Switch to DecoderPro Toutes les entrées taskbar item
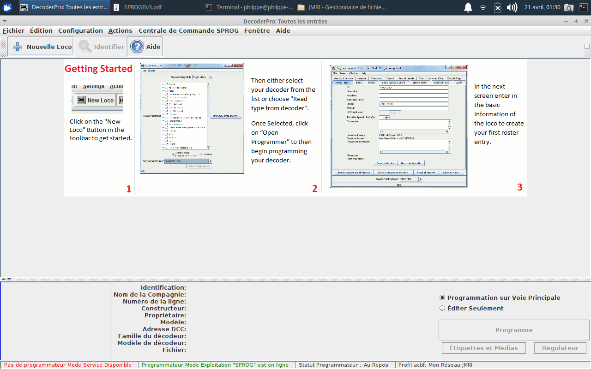This screenshot has height=369, width=591. point(64,7)
